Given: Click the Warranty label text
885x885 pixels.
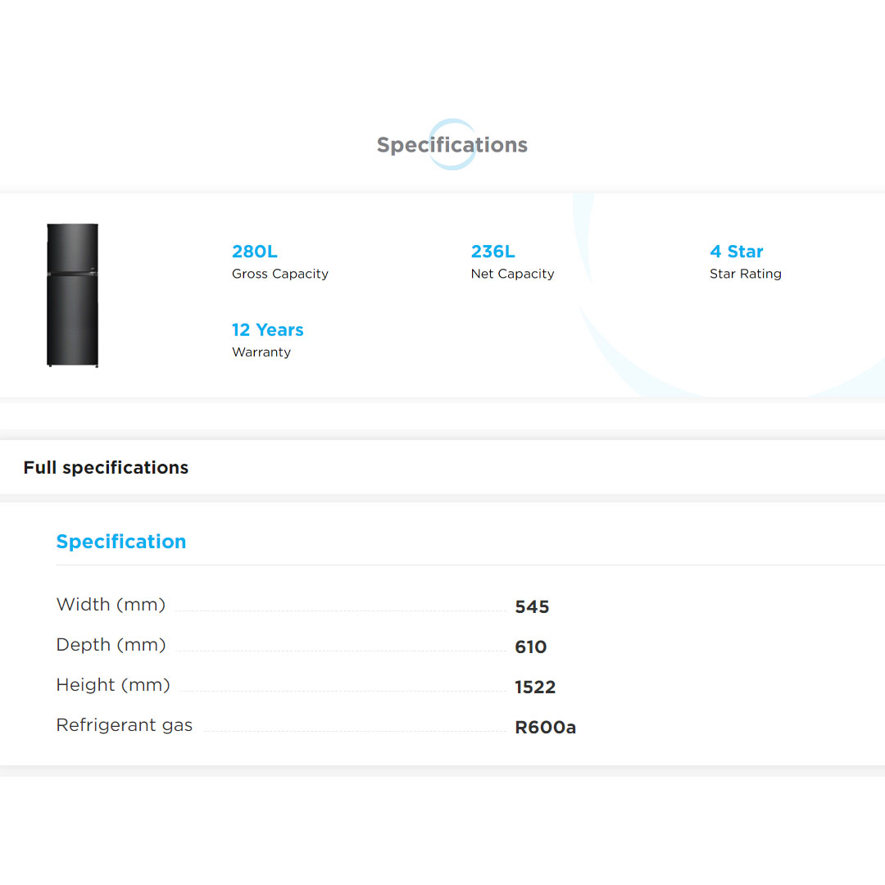Looking at the screenshot, I should point(261,352).
